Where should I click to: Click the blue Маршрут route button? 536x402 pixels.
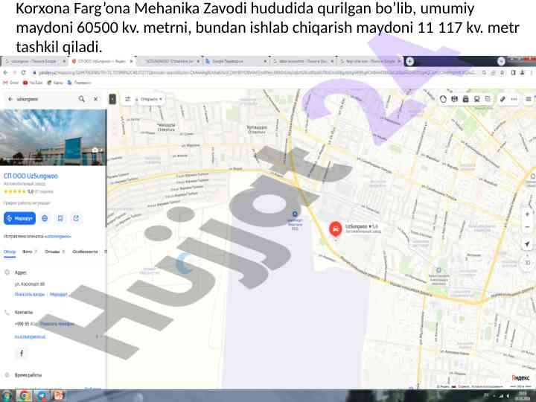pyautogui.click(x=20, y=218)
